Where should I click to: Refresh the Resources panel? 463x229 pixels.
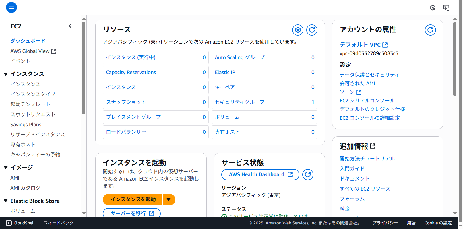coord(312,30)
